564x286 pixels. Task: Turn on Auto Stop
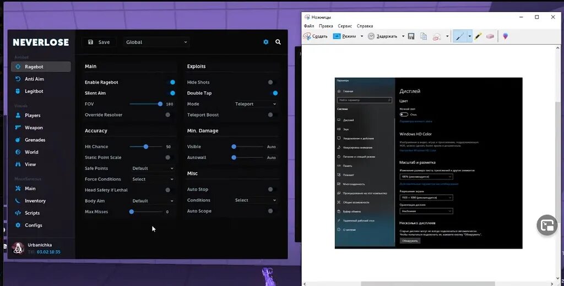click(x=272, y=189)
